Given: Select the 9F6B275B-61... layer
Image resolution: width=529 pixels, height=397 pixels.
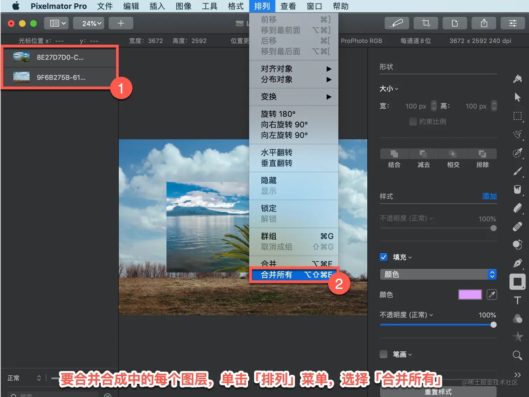Looking at the screenshot, I should click(60, 77).
